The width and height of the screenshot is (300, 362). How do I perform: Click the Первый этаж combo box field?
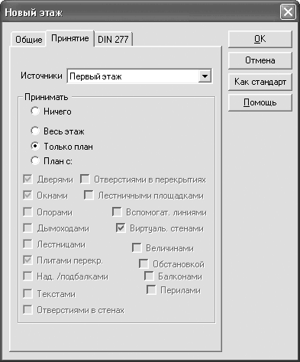pos(139,76)
